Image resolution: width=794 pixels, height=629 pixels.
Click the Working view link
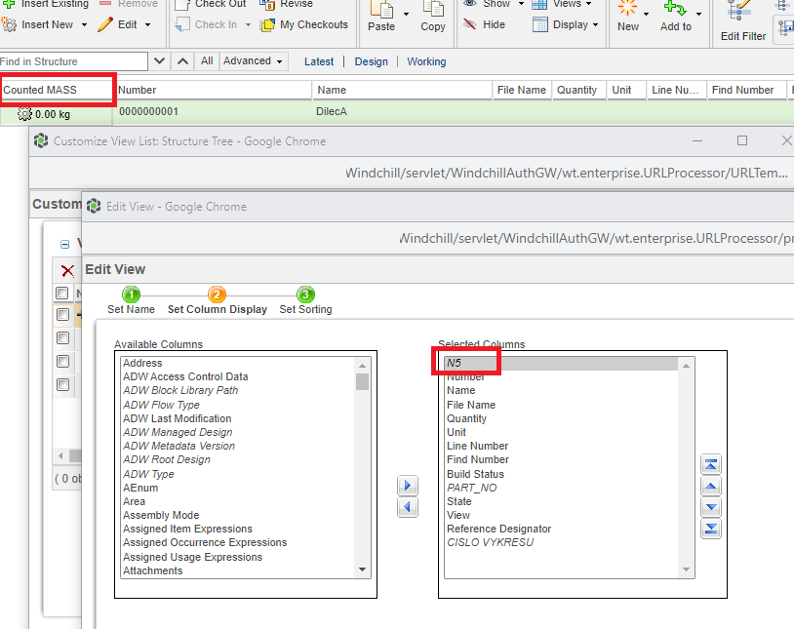pos(425,60)
